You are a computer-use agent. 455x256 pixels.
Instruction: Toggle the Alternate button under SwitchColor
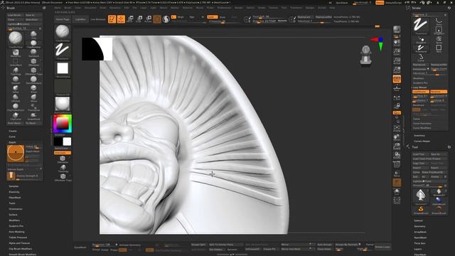63,153
